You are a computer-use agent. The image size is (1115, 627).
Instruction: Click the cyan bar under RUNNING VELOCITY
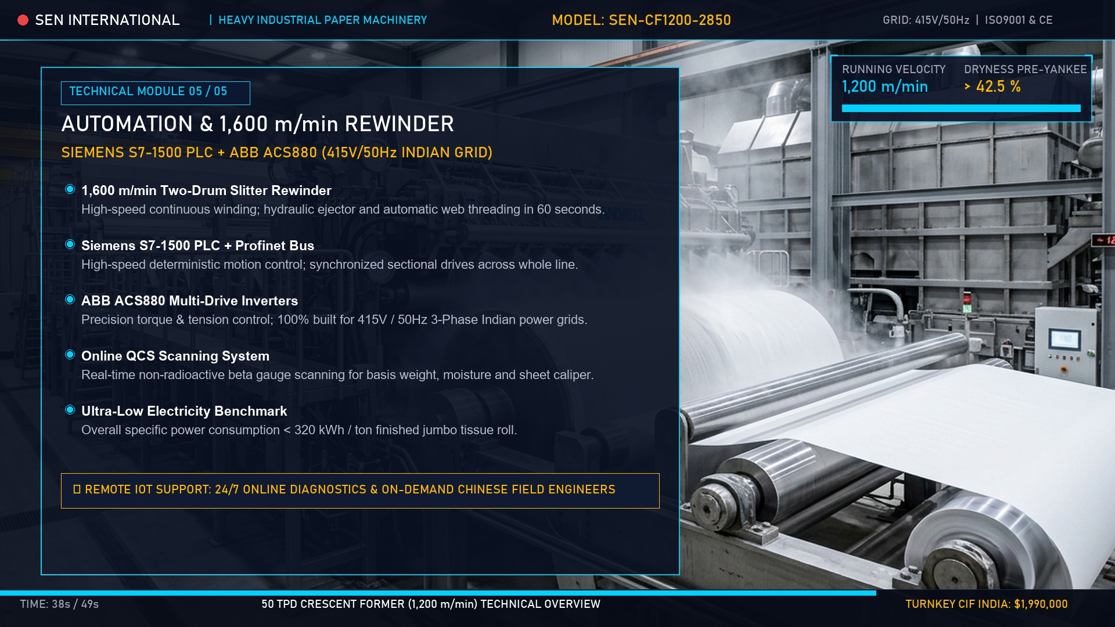pyautogui.click(x=961, y=108)
